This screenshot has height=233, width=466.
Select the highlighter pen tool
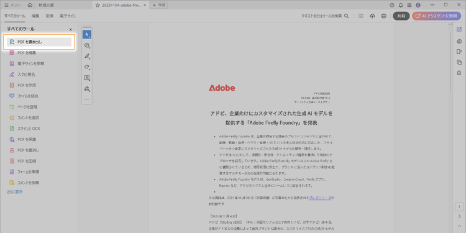(87, 56)
